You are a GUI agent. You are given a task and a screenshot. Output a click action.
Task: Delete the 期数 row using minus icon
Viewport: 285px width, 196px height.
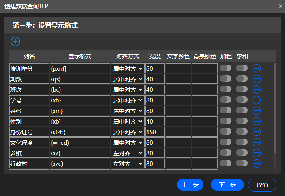257,79
